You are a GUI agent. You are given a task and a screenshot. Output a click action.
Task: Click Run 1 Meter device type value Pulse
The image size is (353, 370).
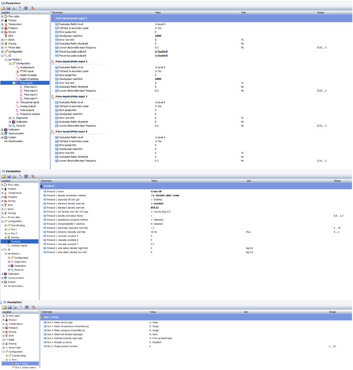[153, 323]
